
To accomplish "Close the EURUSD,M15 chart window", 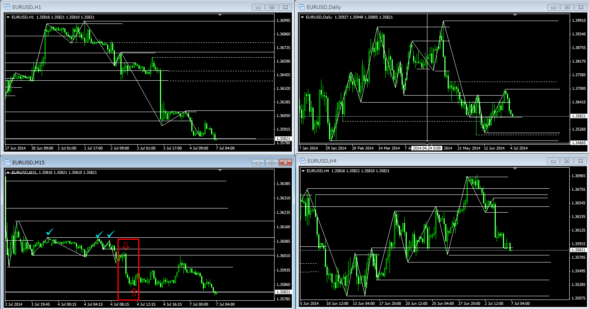I will tap(285, 163).
